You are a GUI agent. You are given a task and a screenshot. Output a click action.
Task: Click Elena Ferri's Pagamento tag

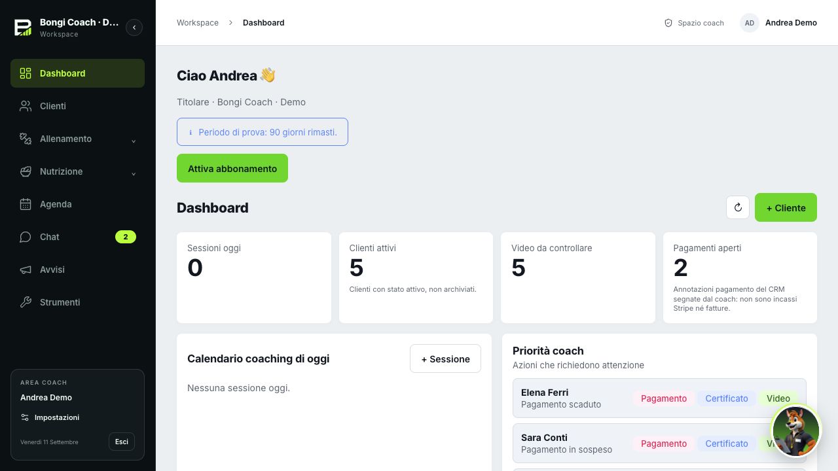click(664, 398)
